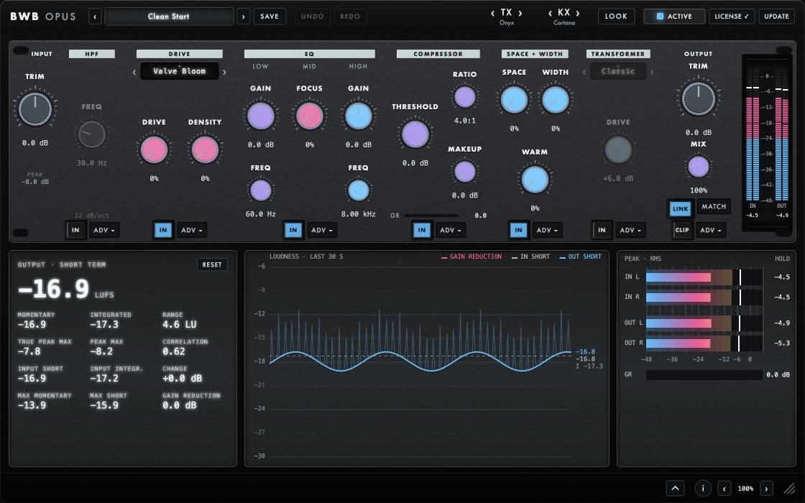Click the EQ Mid Focus knob

click(310, 116)
